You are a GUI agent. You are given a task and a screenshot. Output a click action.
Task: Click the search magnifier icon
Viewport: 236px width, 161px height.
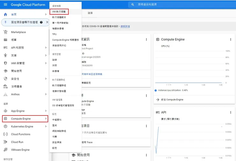pos(133,4)
